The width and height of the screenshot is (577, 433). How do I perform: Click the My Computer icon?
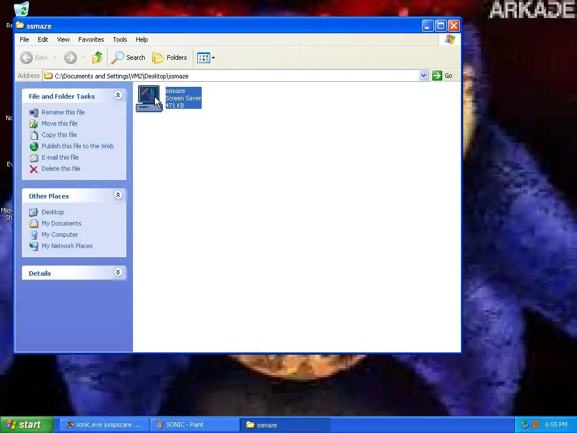[x=34, y=235]
